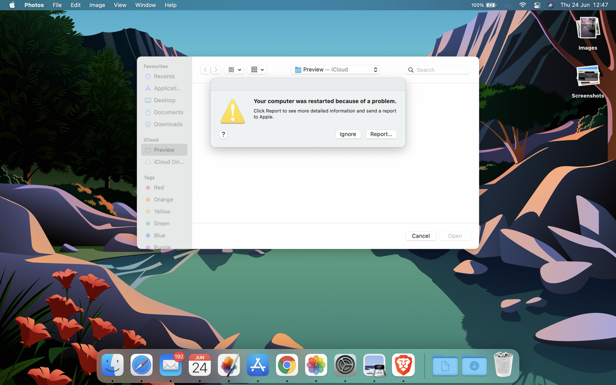Click the Ignore button in alert
The width and height of the screenshot is (616, 385).
click(348, 134)
